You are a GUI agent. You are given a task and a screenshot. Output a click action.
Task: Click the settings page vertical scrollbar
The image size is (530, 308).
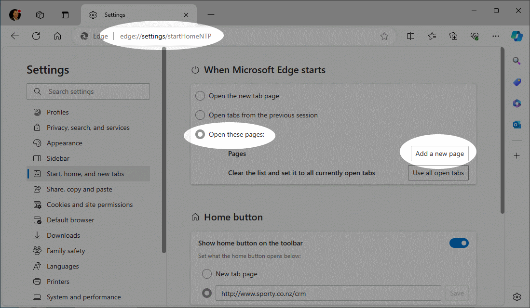coord(503,130)
